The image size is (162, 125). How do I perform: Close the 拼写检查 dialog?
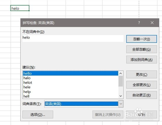point(152,23)
